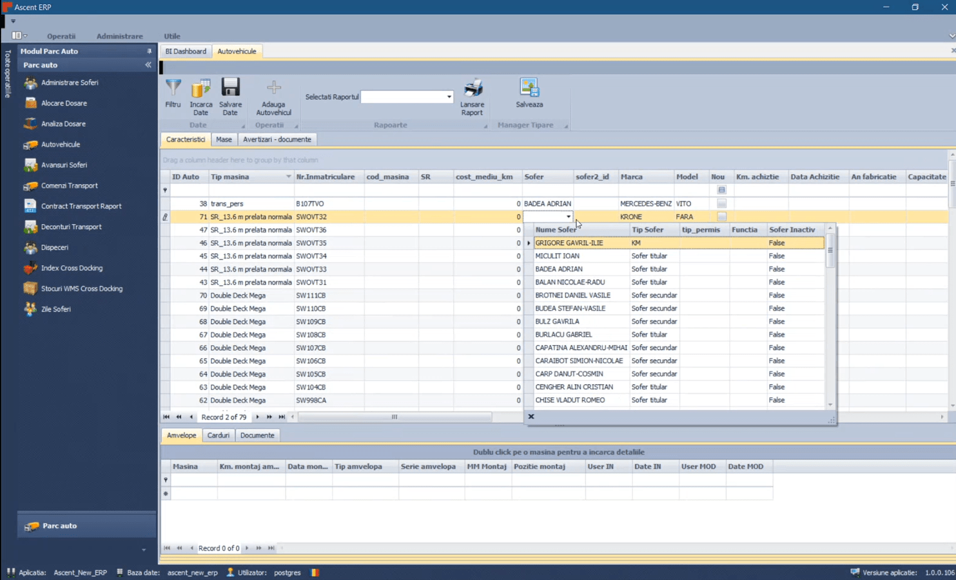
Task: Click horizontal scrollbar of vehicle grid
Action: tap(395, 417)
